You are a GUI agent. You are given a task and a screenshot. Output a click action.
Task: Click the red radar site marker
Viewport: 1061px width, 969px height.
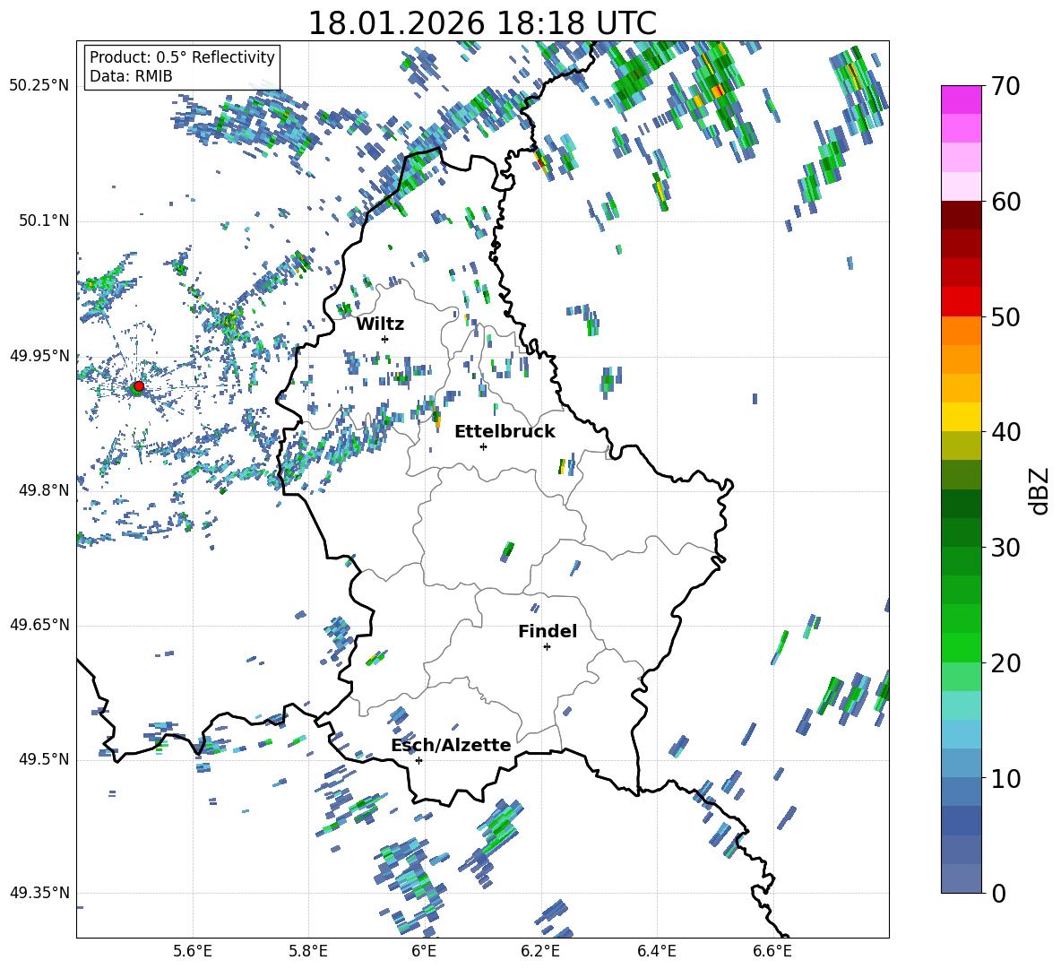(139, 386)
